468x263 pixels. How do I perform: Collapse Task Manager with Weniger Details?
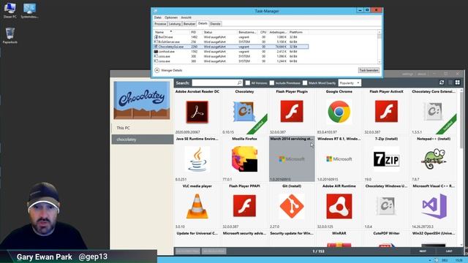tap(169, 70)
